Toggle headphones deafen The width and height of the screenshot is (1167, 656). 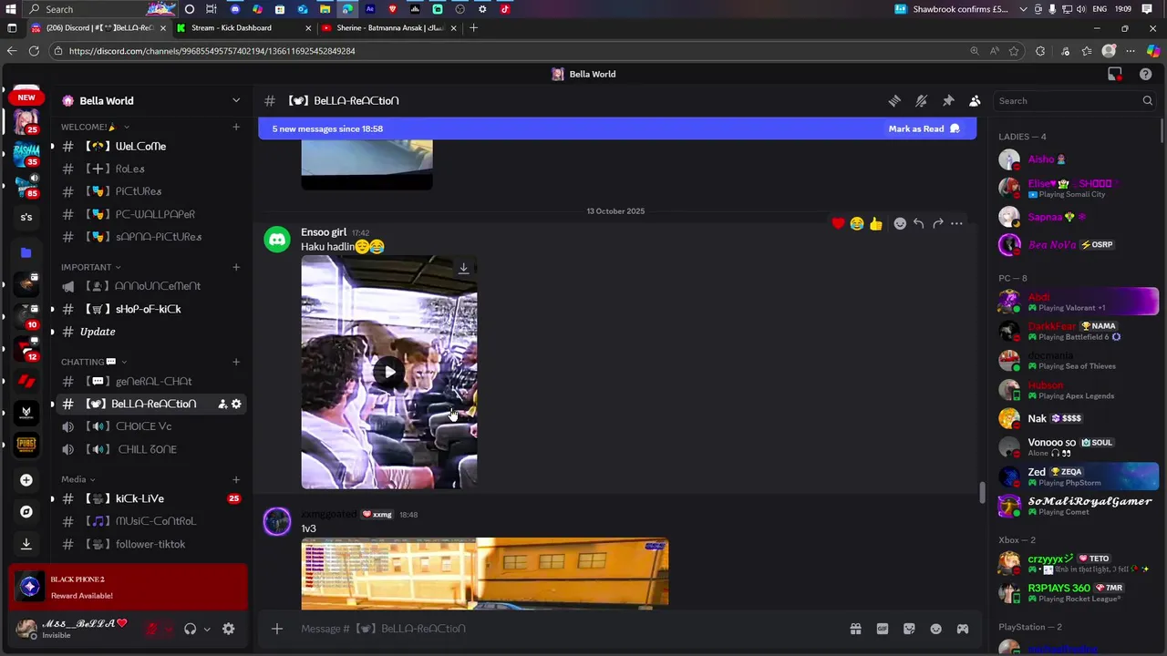(x=190, y=629)
